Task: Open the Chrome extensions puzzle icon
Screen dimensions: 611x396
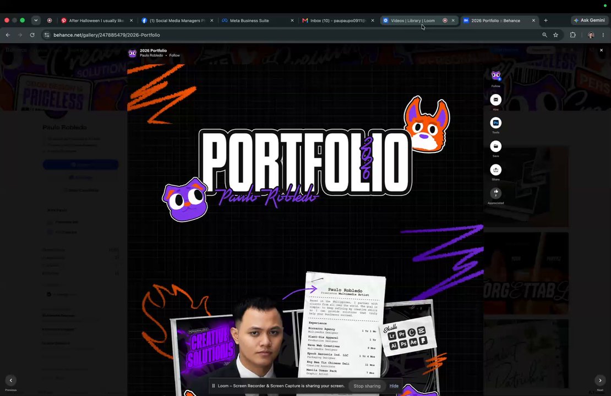Action: [573, 35]
